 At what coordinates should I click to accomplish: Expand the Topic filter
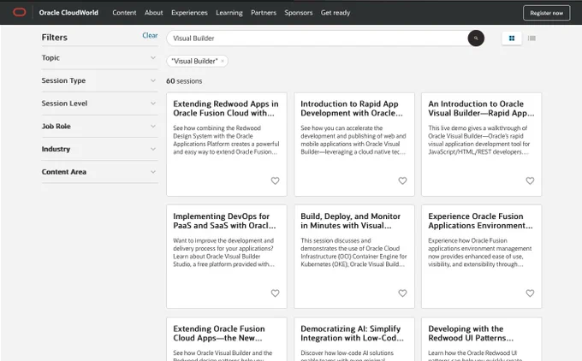pyautogui.click(x=99, y=58)
